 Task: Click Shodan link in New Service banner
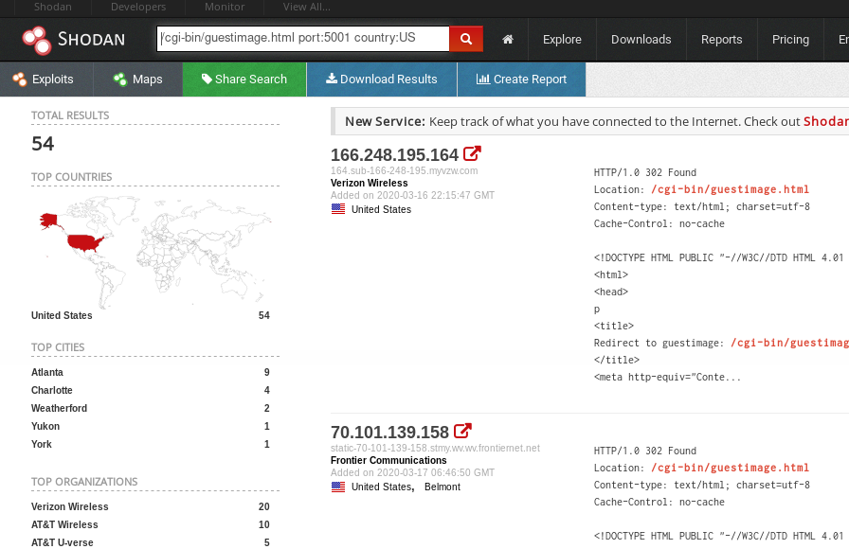(825, 121)
